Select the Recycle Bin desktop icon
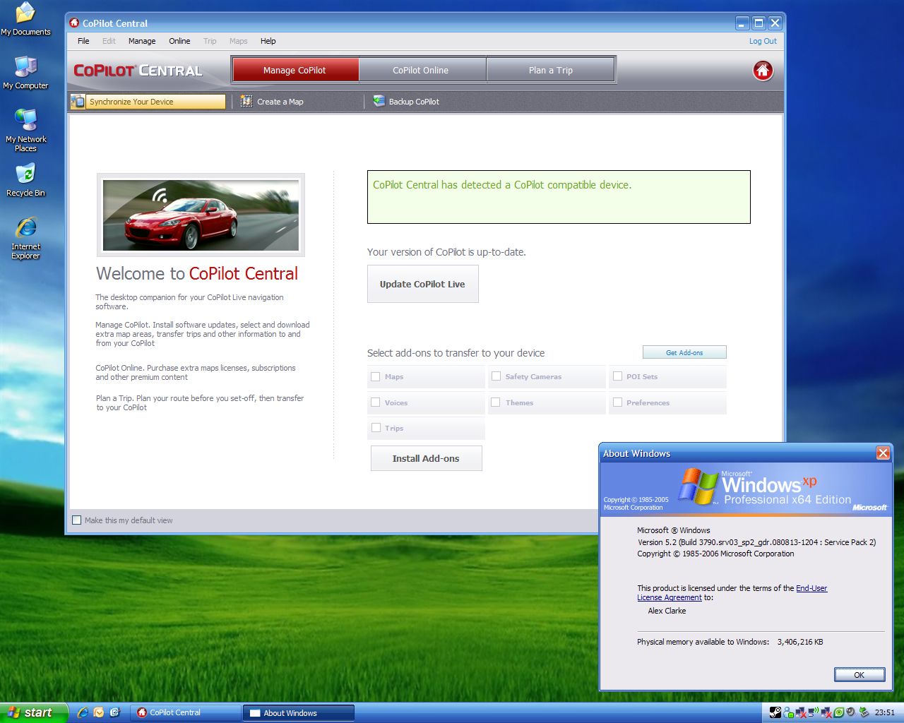The image size is (904, 723). [25, 180]
